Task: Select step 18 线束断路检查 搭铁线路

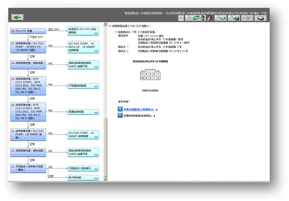Action: [28, 64]
